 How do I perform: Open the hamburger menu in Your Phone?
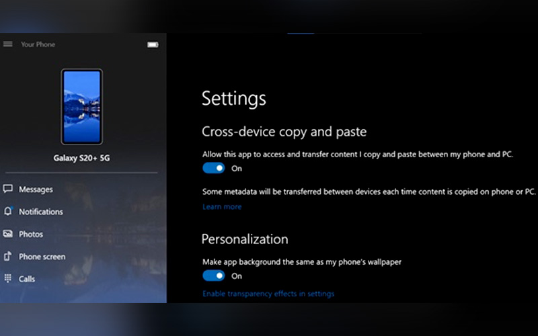point(8,44)
